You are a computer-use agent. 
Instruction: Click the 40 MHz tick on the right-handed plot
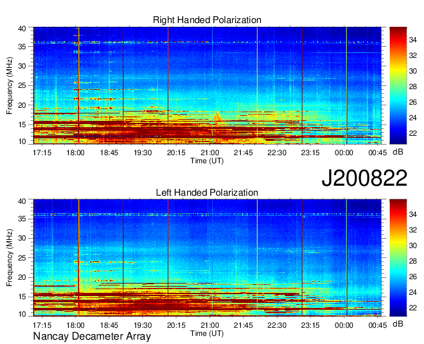coord(22,29)
